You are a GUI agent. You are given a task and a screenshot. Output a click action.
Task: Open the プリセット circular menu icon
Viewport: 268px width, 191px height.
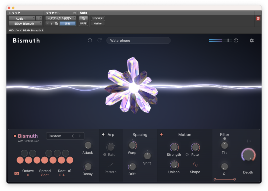75,13
